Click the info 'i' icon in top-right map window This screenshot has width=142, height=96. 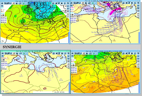tap(135, 3)
